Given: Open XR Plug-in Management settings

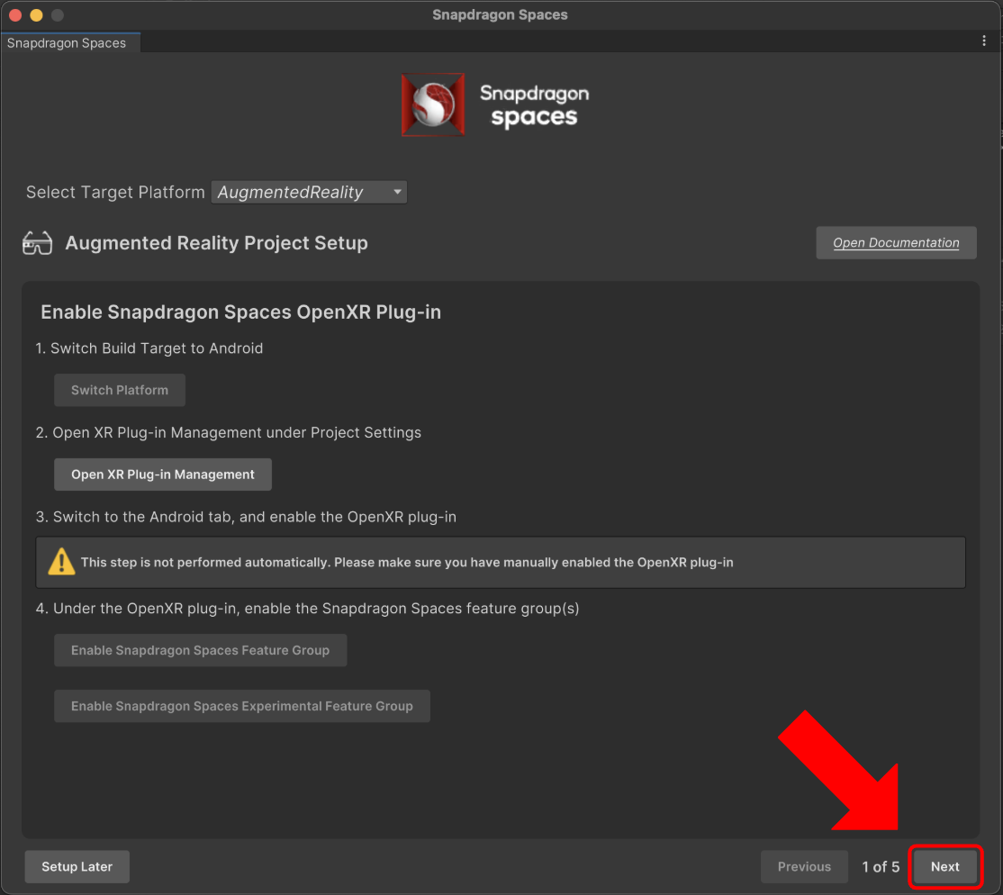Looking at the screenshot, I should coord(162,475).
